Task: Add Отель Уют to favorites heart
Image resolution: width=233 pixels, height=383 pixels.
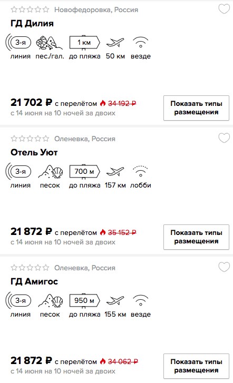Action: [224, 138]
